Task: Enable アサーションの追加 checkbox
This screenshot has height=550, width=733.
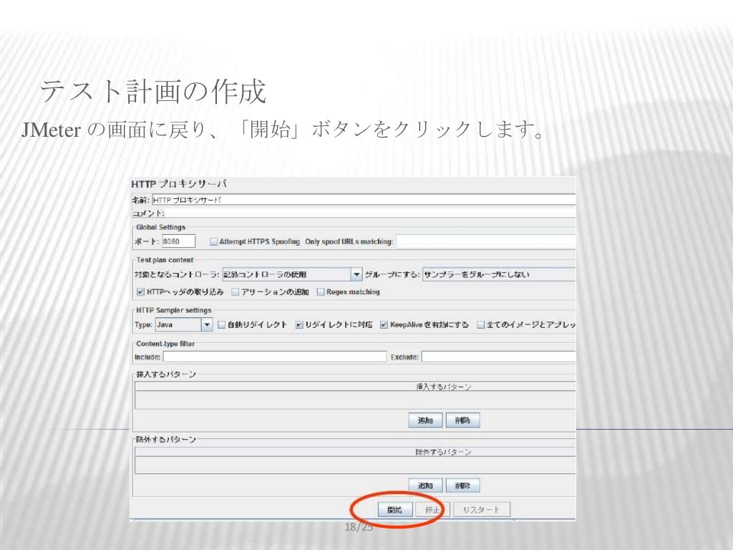Action: 236,292
